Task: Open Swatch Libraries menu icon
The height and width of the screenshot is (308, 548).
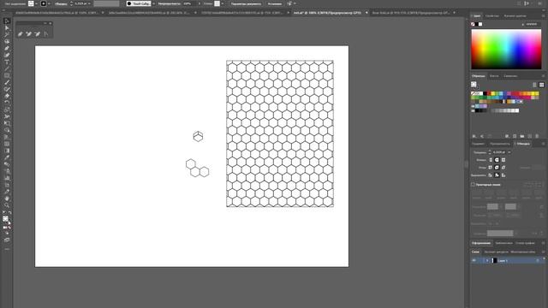Action: pos(474,136)
